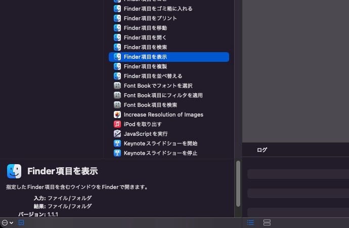
Task: Select the Keynoteスライドショーを停止 action
Action: pos(160,153)
